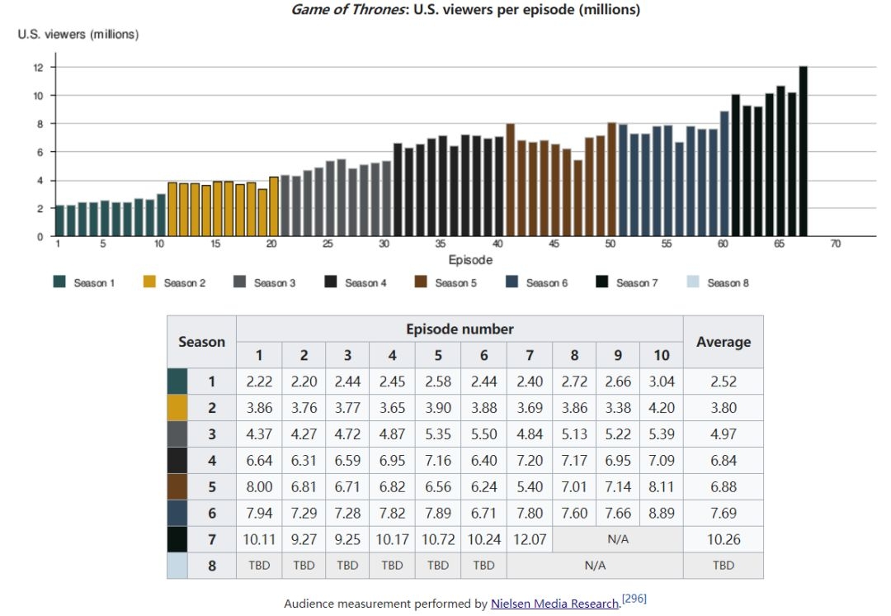This screenshot has height=616, width=891.
Task: Click the Season 8 light blue legend swatch
Action: pyautogui.click(x=693, y=283)
